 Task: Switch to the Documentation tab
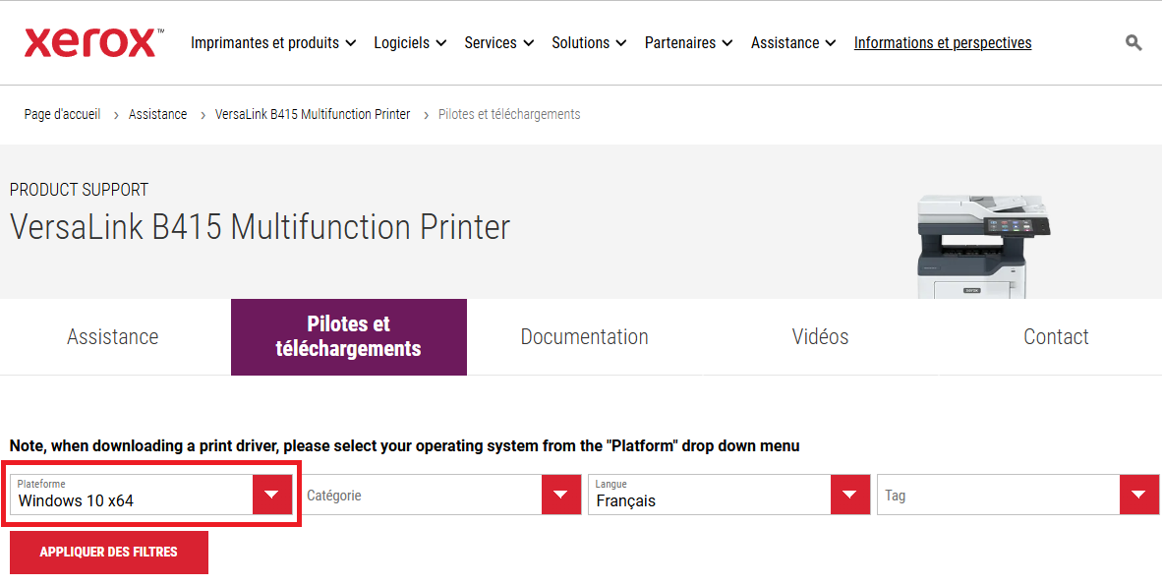tap(584, 337)
